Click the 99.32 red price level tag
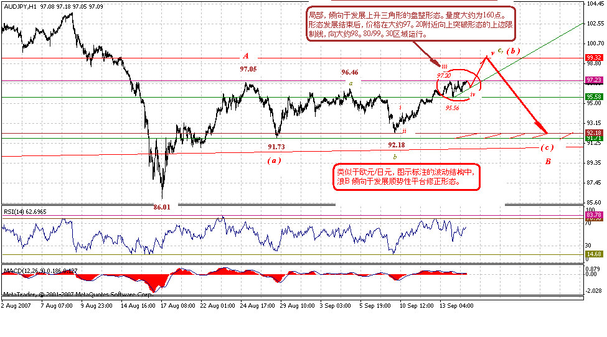 (594, 58)
